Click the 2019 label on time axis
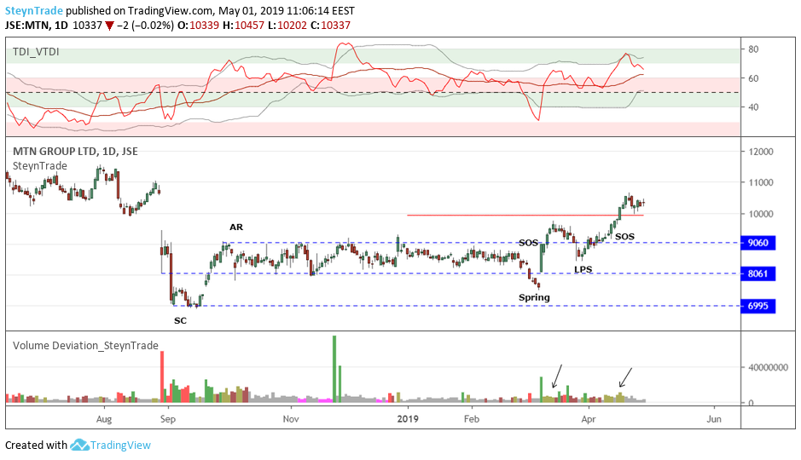Viewport: 801px width, 460px height. (x=408, y=419)
